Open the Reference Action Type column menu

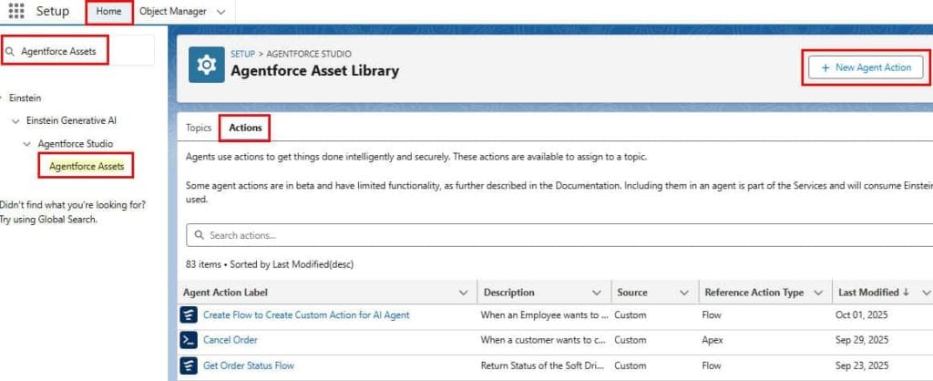click(x=818, y=293)
